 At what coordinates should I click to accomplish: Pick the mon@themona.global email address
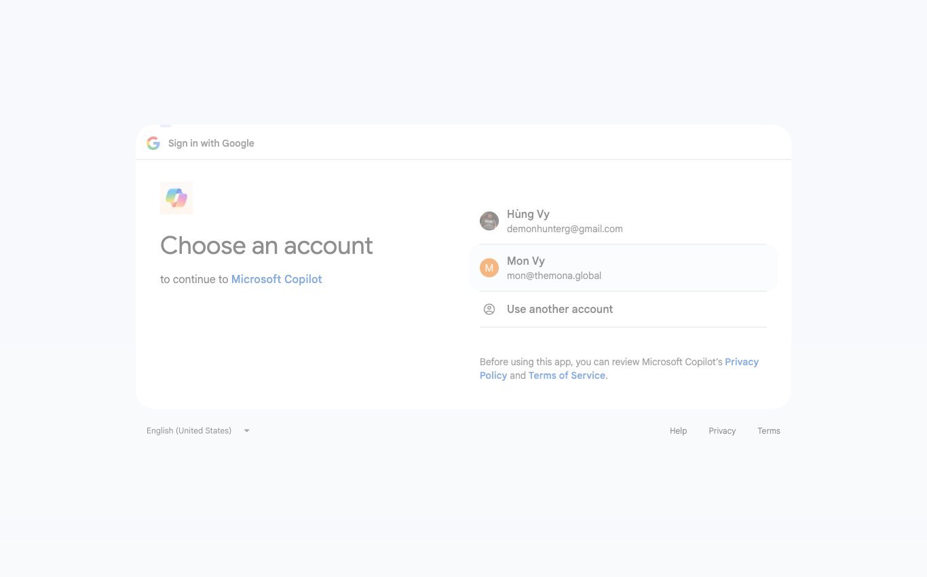[x=554, y=276]
